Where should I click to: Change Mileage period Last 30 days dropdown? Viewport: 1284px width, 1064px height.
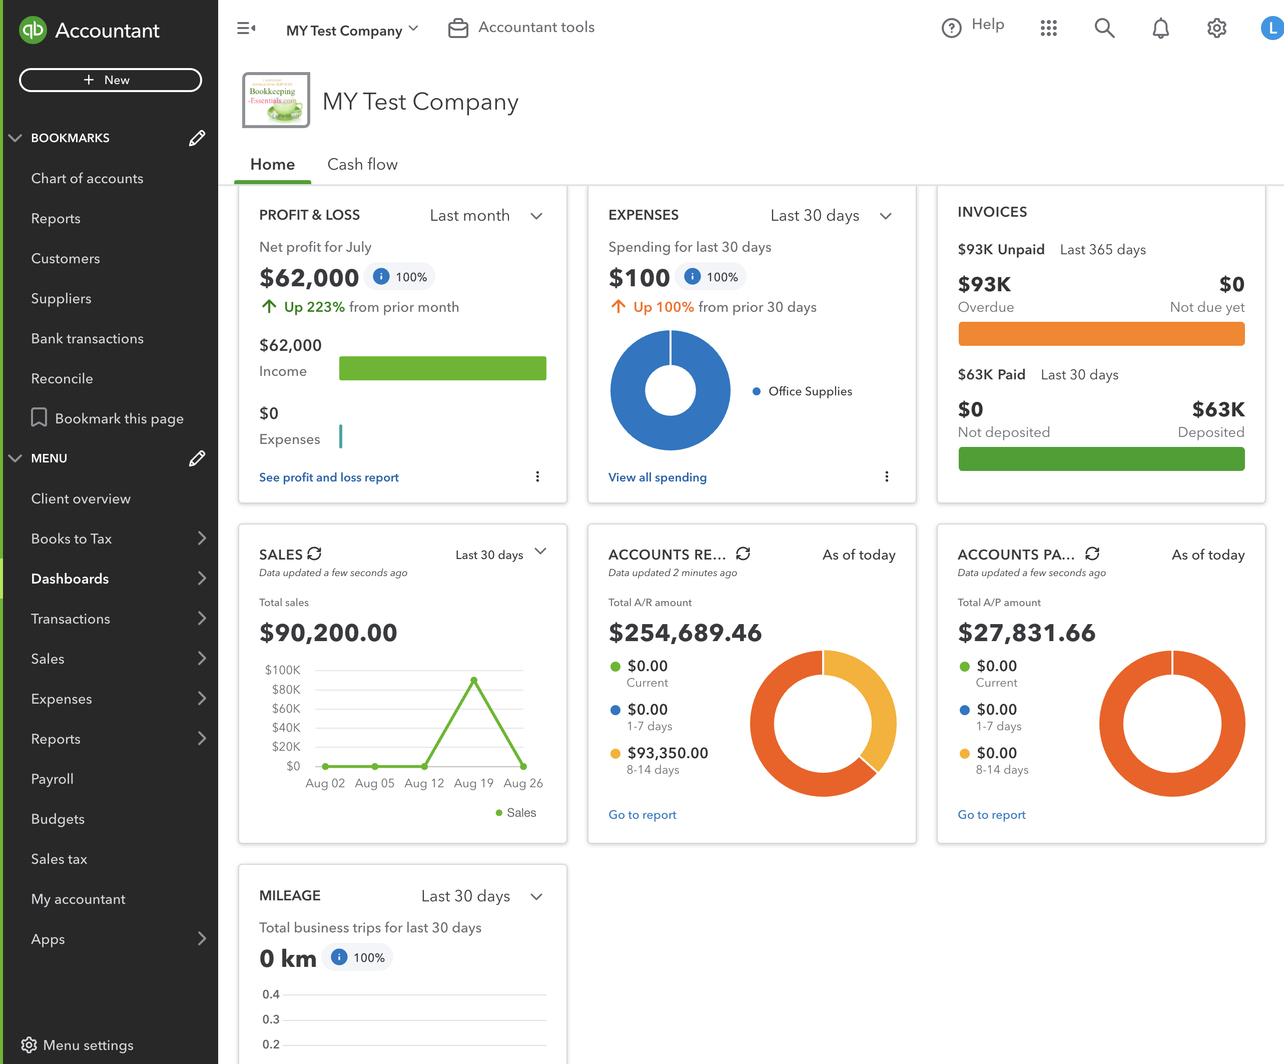pos(482,896)
